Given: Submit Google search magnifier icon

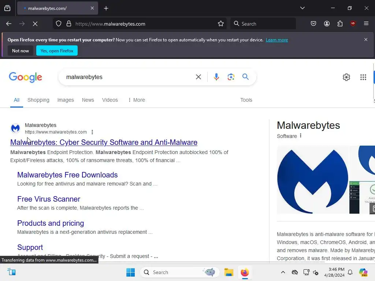Looking at the screenshot, I should 245,77.
